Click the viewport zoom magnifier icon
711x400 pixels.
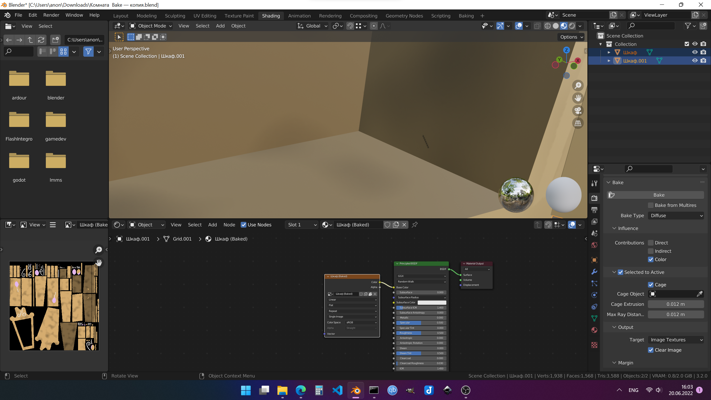point(578,86)
